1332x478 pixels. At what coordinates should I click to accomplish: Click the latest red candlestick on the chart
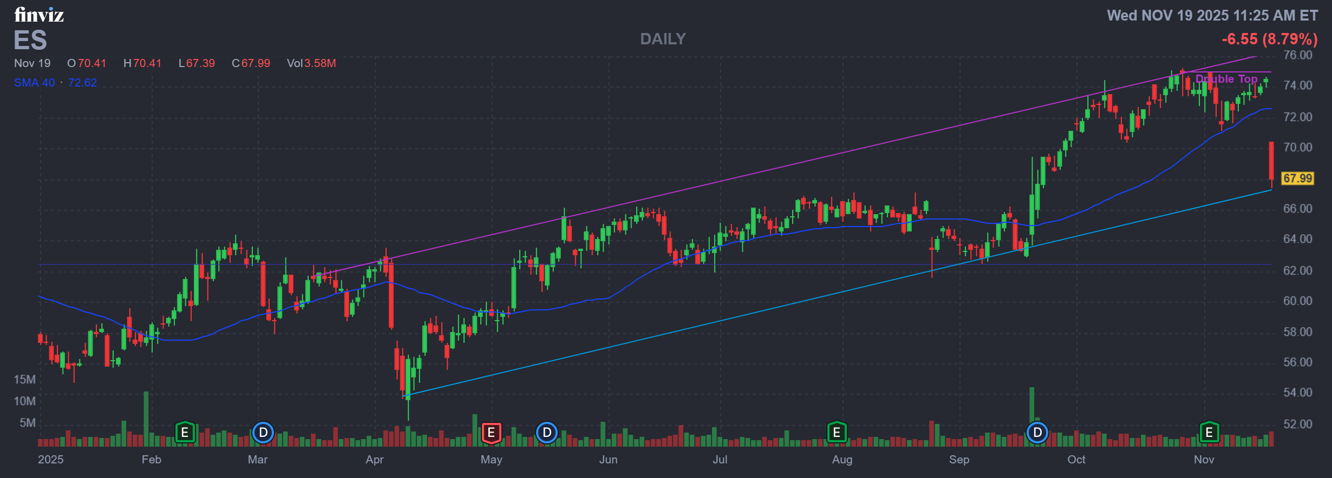click(x=1271, y=161)
